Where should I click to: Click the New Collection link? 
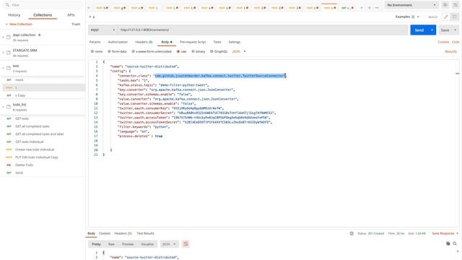pos(19,24)
